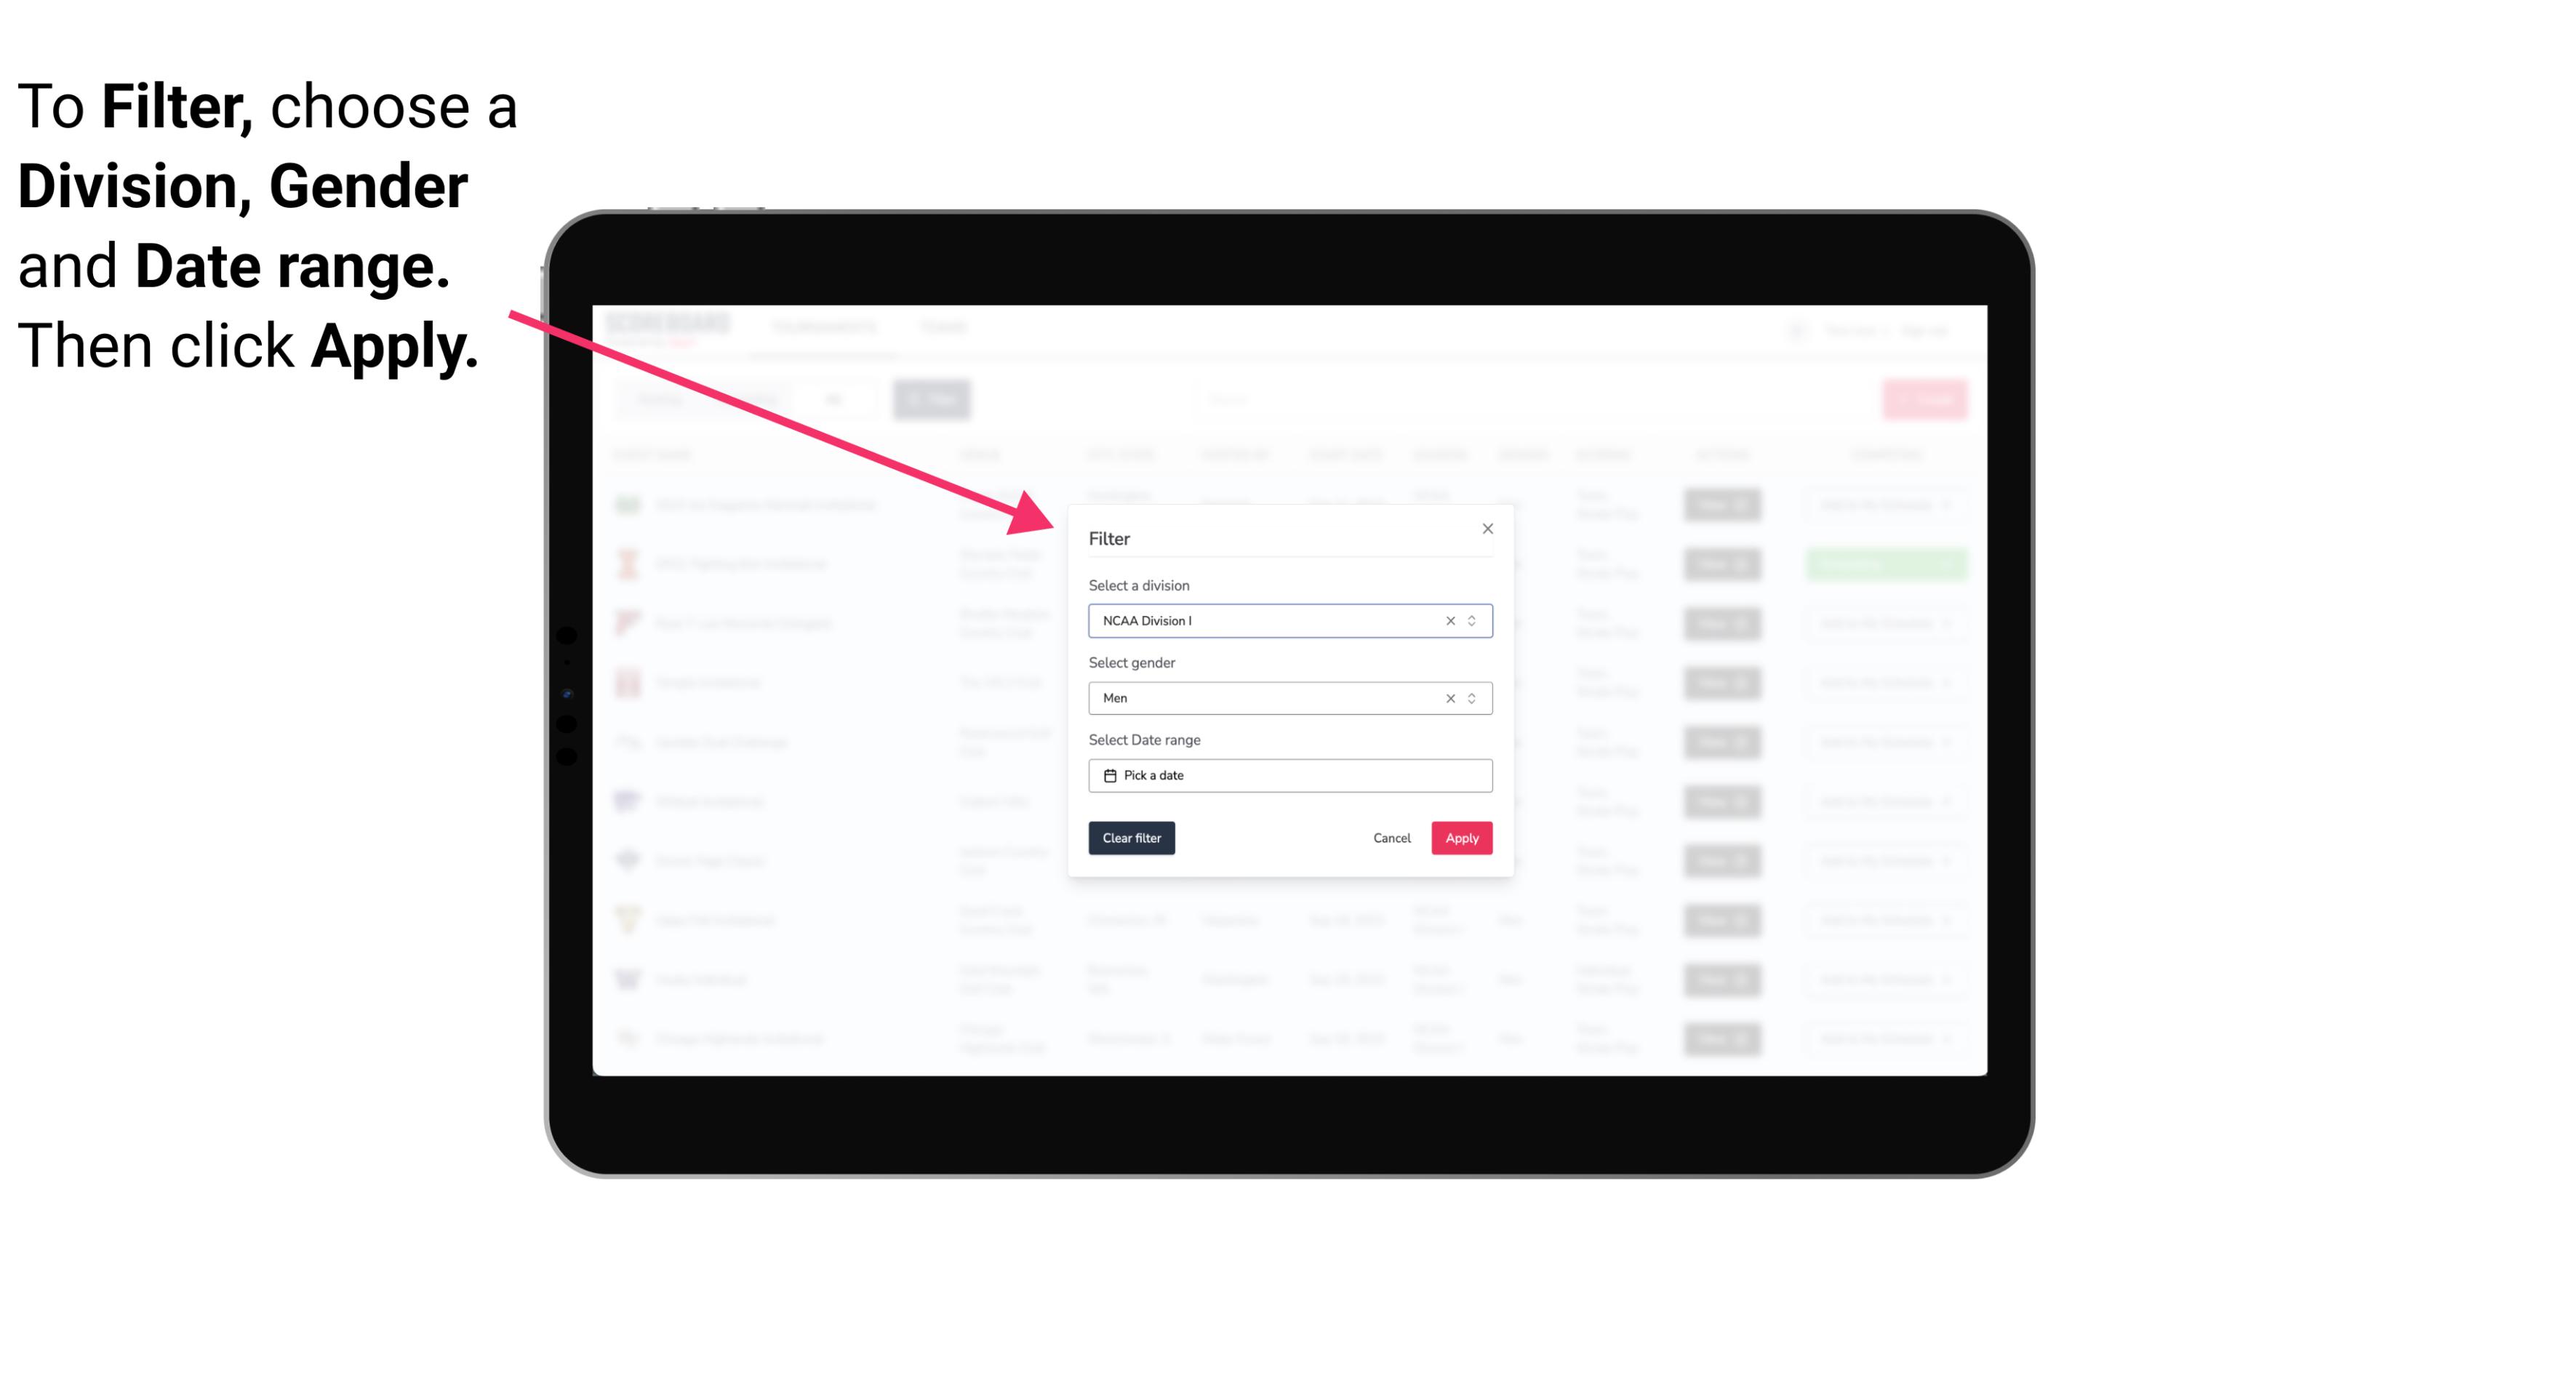Click the Filter dialog title area

pos(1110,537)
